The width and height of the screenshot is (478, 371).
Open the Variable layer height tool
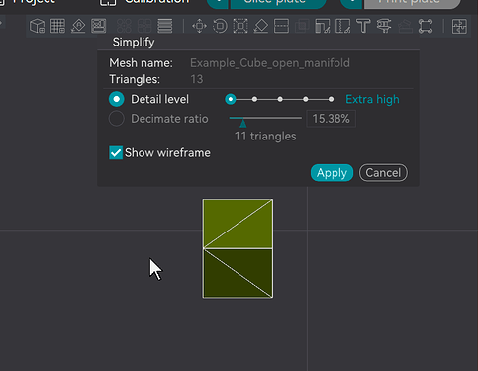coord(165,26)
